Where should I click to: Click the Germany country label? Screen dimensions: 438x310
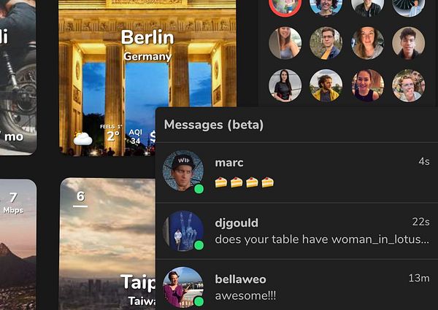click(x=147, y=57)
